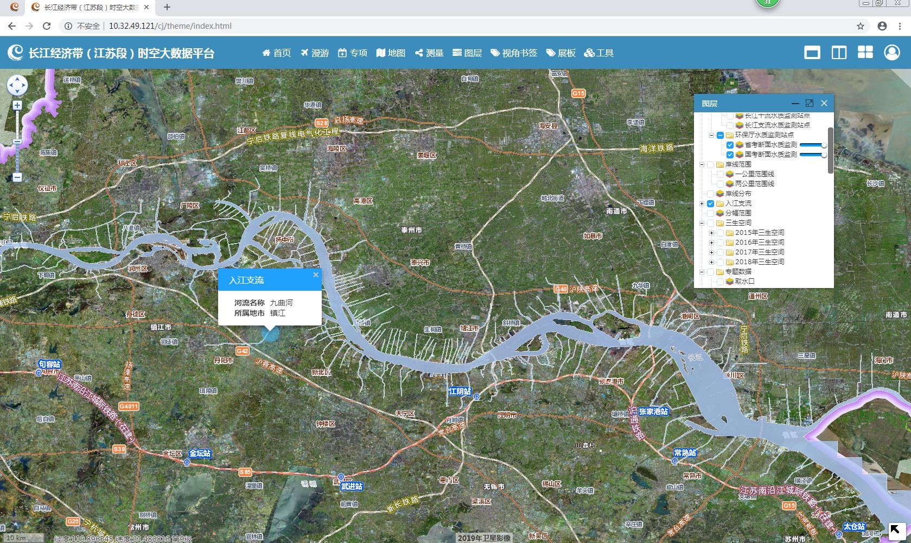Viewport: 911px width, 543px height.
Task: Uncheck the 入江支流 layer checkbox
Action: coord(710,203)
